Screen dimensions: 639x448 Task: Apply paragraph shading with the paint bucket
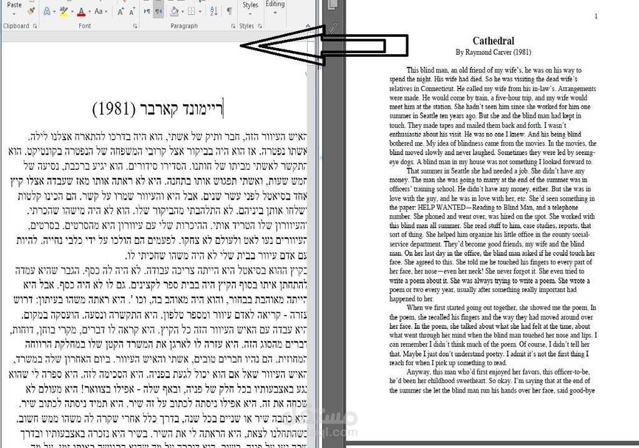tap(174, 11)
